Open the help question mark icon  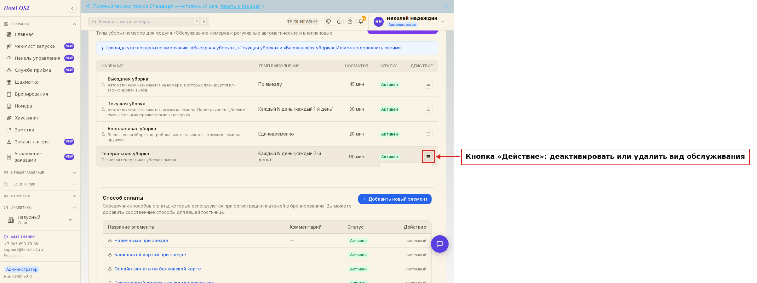coord(350,21)
